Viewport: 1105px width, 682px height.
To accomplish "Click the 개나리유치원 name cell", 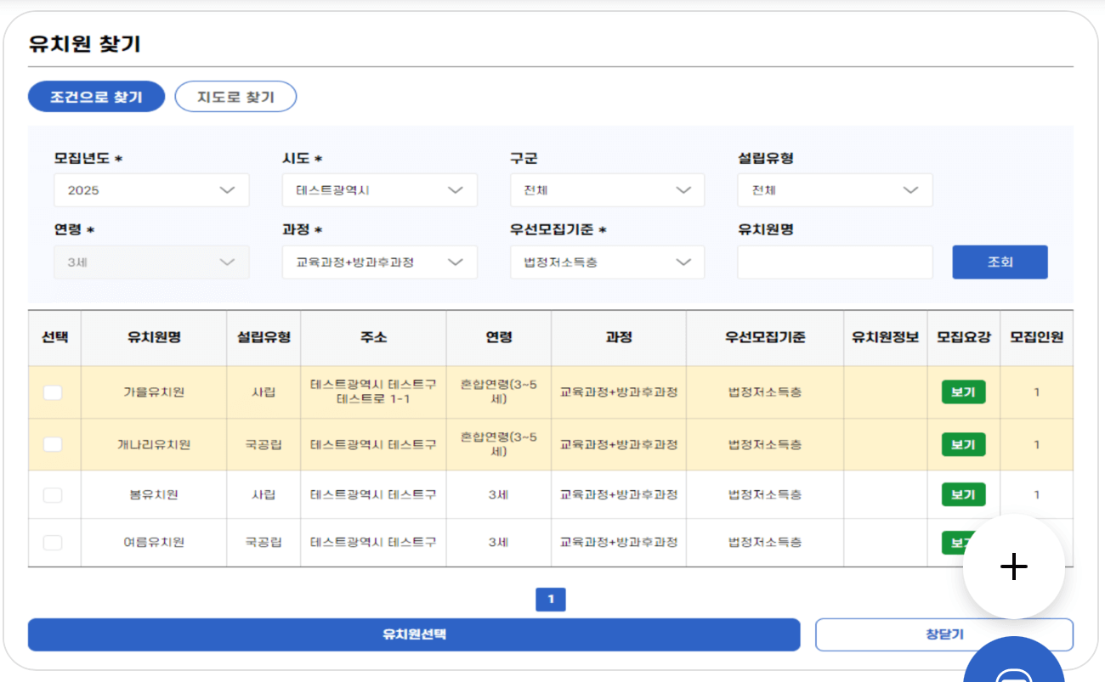I will click(154, 444).
